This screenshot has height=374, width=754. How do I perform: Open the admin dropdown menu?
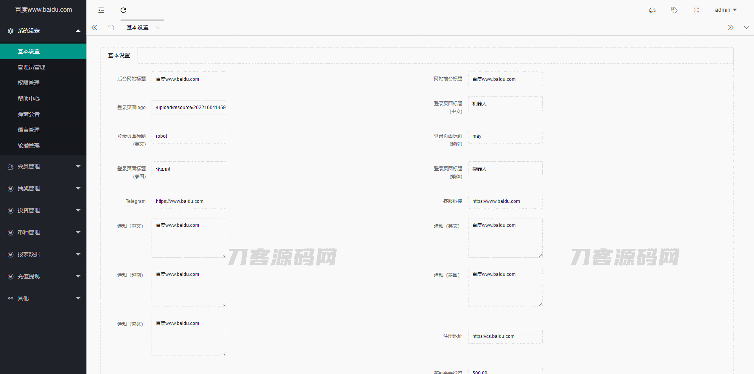[x=726, y=10]
